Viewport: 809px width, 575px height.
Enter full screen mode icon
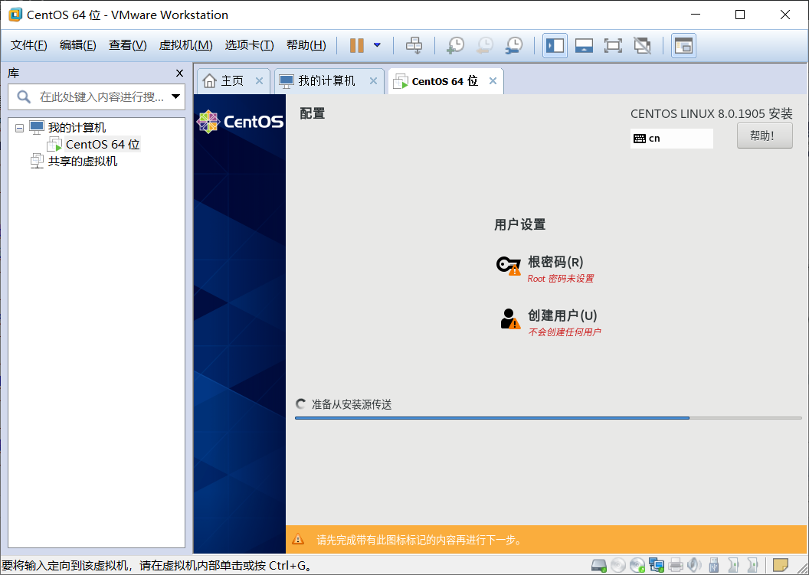pyautogui.click(x=613, y=45)
